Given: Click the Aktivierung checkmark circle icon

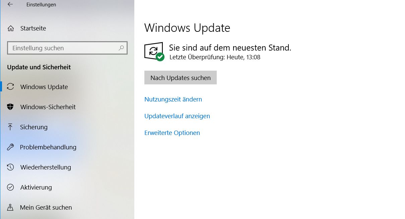Looking at the screenshot, I should [x=10, y=187].
